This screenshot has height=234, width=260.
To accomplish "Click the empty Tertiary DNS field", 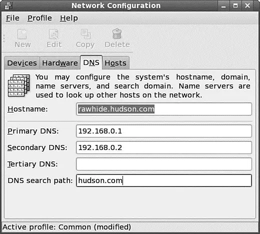I will point(164,164).
